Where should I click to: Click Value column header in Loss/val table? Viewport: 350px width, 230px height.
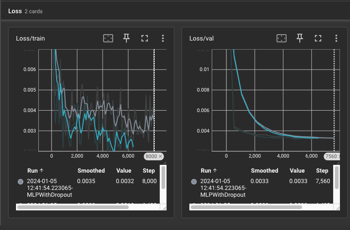click(x=297, y=171)
